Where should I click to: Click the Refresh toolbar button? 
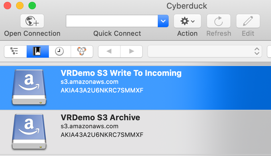pos(219,21)
